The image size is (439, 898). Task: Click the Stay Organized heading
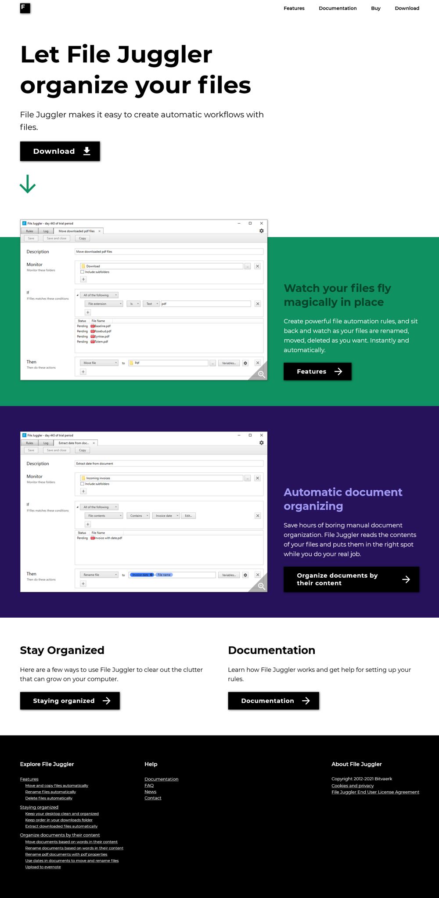click(62, 650)
